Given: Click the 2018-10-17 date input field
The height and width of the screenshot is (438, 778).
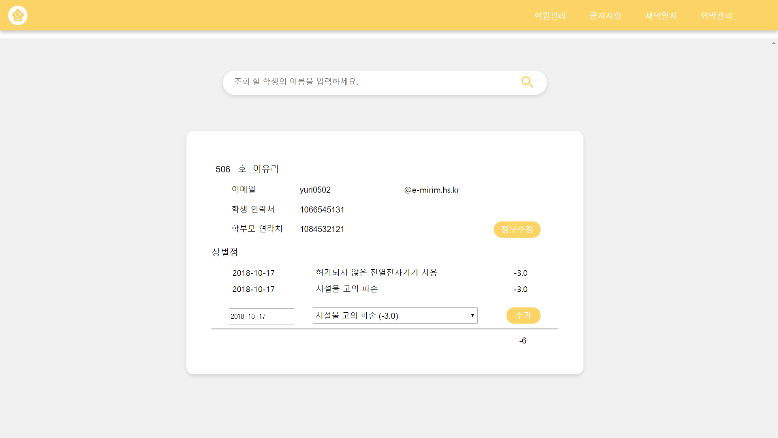Looking at the screenshot, I should 261,316.
